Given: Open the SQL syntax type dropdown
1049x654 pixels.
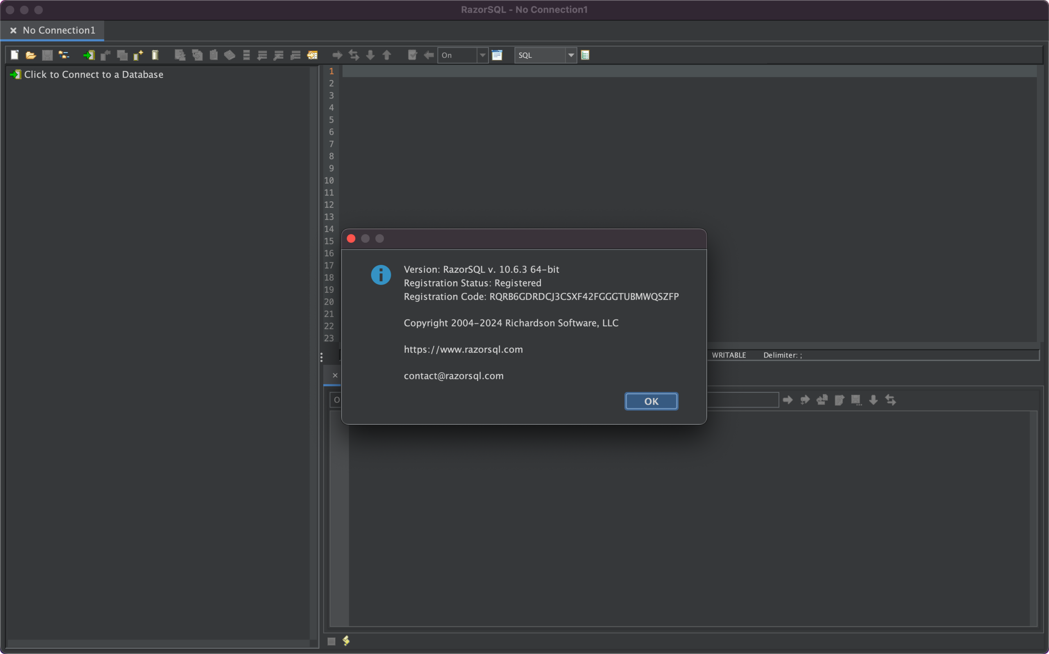Looking at the screenshot, I should 570,55.
